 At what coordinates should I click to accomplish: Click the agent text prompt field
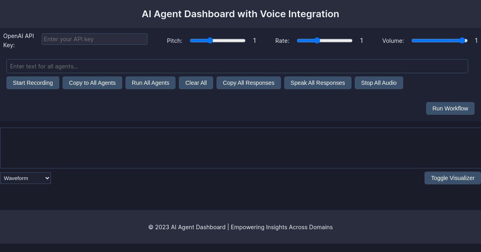237,66
